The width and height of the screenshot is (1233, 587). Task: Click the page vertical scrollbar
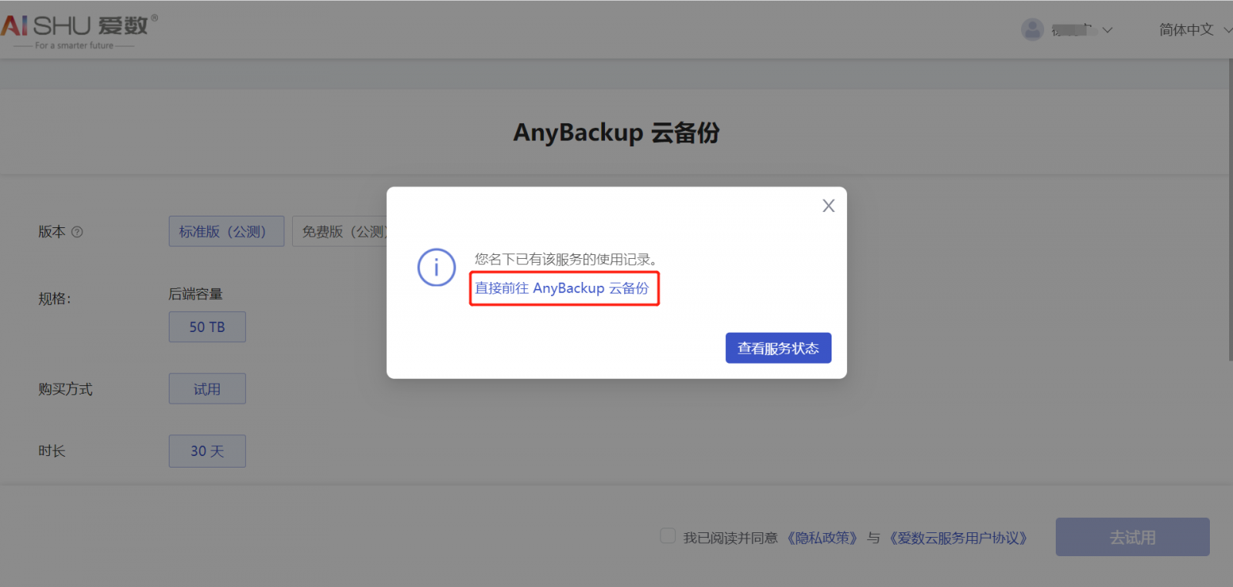[1229, 210]
